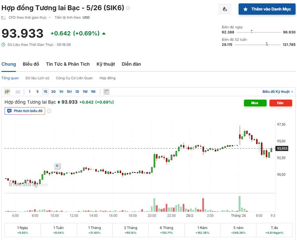Switch to the Biểu đồ tab
The height and width of the screenshot is (240, 297).
[31, 64]
